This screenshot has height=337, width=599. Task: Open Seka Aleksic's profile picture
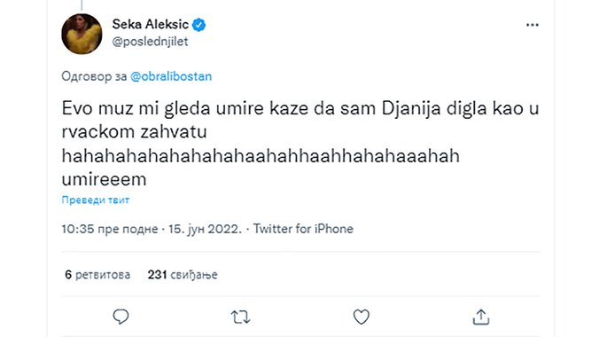[x=82, y=34]
